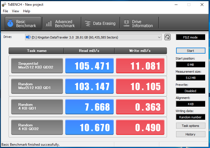Click the 11.081 sequential write result
The image size is (210, 148).
point(140,66)
